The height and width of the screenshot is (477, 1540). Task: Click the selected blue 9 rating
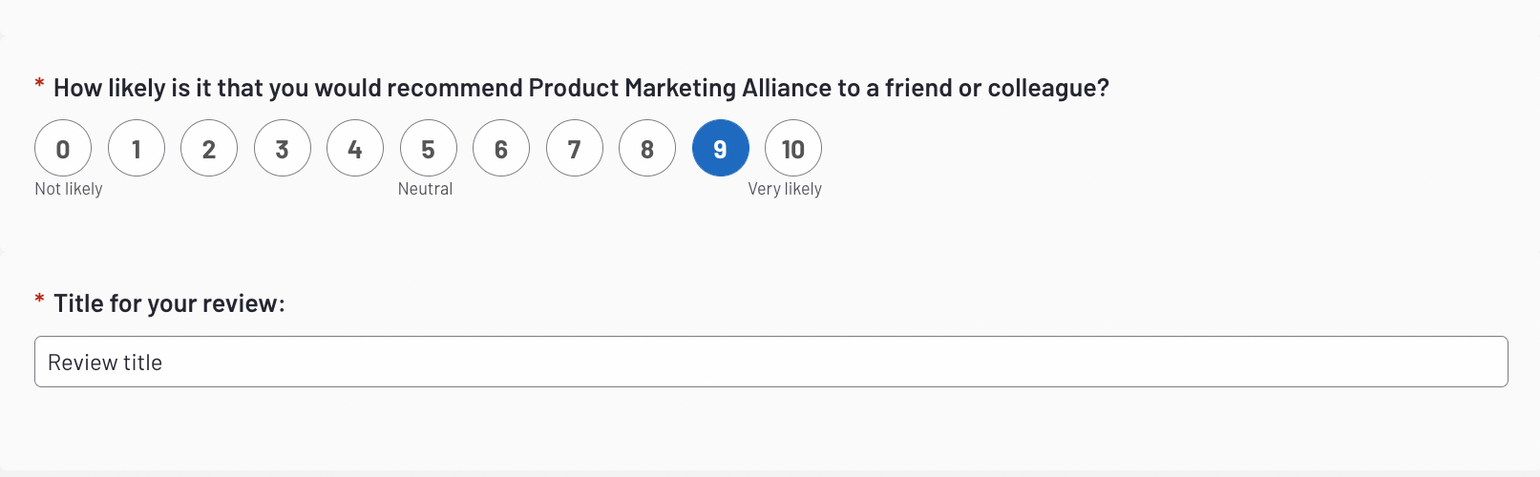click(x=721, y=148)
